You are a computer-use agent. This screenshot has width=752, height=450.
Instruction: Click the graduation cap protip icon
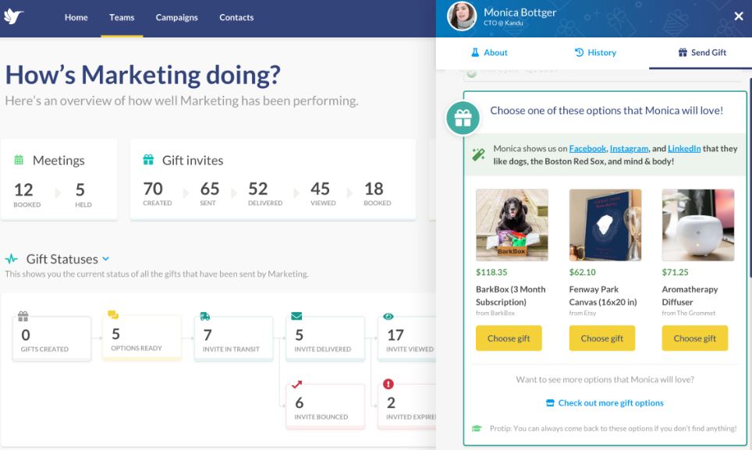click(477, 428)
